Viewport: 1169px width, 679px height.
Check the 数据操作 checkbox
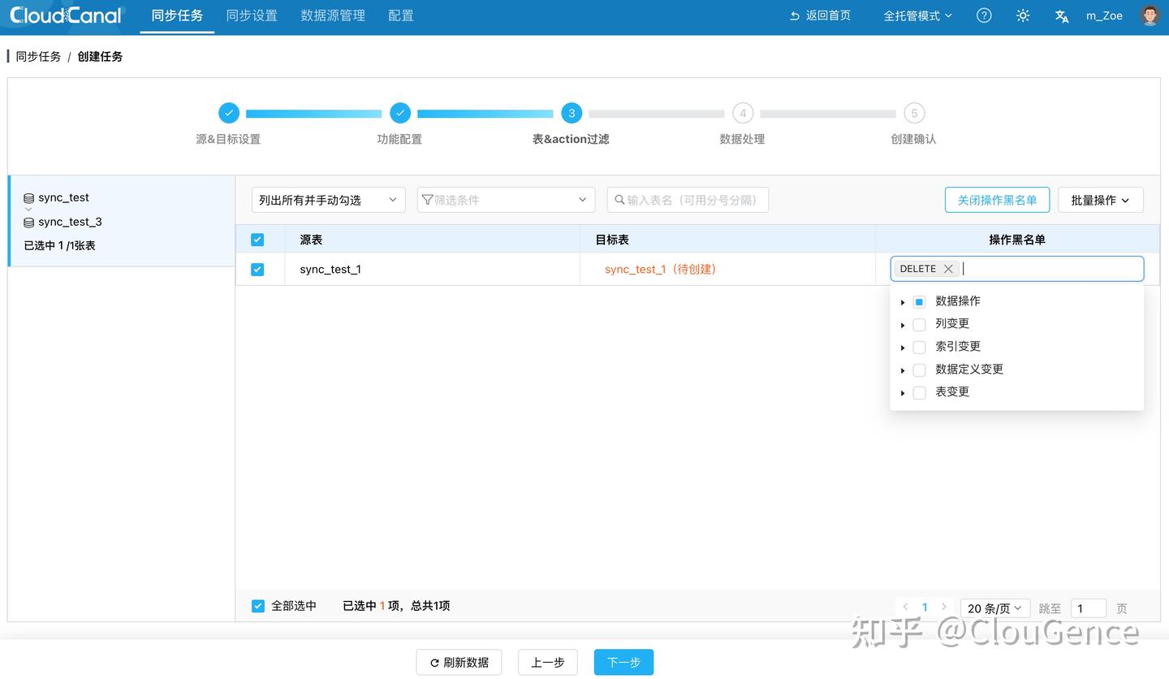tap(919, 301)
